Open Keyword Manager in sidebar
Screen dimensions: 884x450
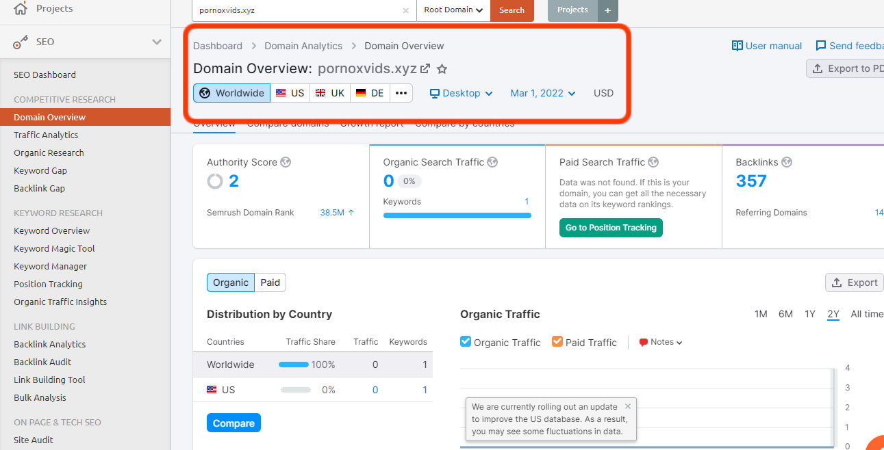click(50, 266)
